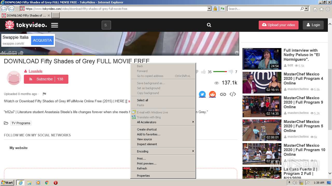This screenshot has width=332, height=186.
Task: Click the like/dislike ratio bar
Action: pyautogui.click(x=220, y=72)
